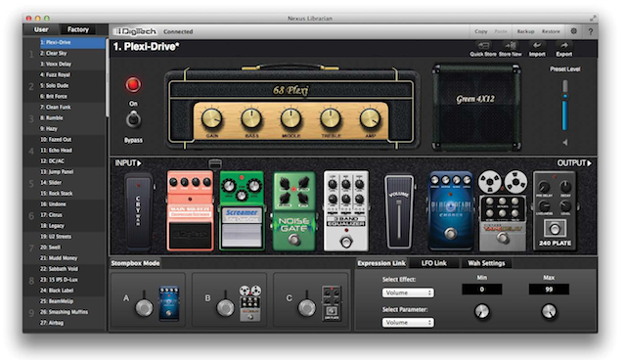Toggle the 3 Band Equalizer footswitch
Image resolution: width=626 pixels, height=360 pixels.
pyautogui.click(x=346, y=242)
